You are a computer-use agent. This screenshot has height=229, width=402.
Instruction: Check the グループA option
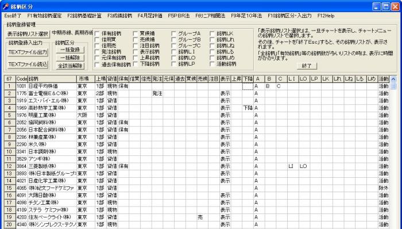click(174, 33)
